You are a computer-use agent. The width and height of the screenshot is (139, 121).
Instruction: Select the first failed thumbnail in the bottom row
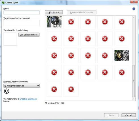54,89
